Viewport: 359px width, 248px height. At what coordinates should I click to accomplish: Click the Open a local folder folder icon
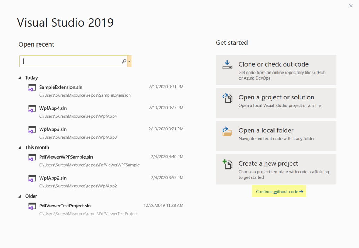[227, 132]
